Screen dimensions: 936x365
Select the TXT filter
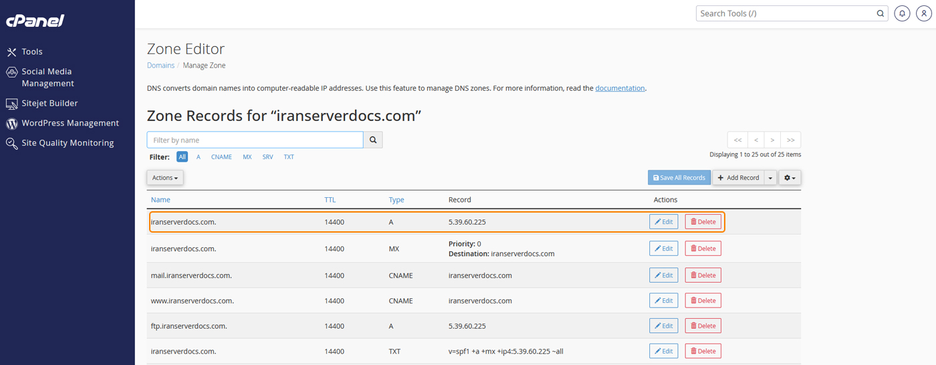pos(289,157)
